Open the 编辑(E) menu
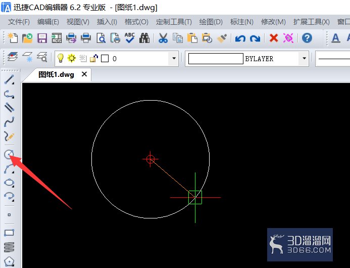 (x=48, y=22)
